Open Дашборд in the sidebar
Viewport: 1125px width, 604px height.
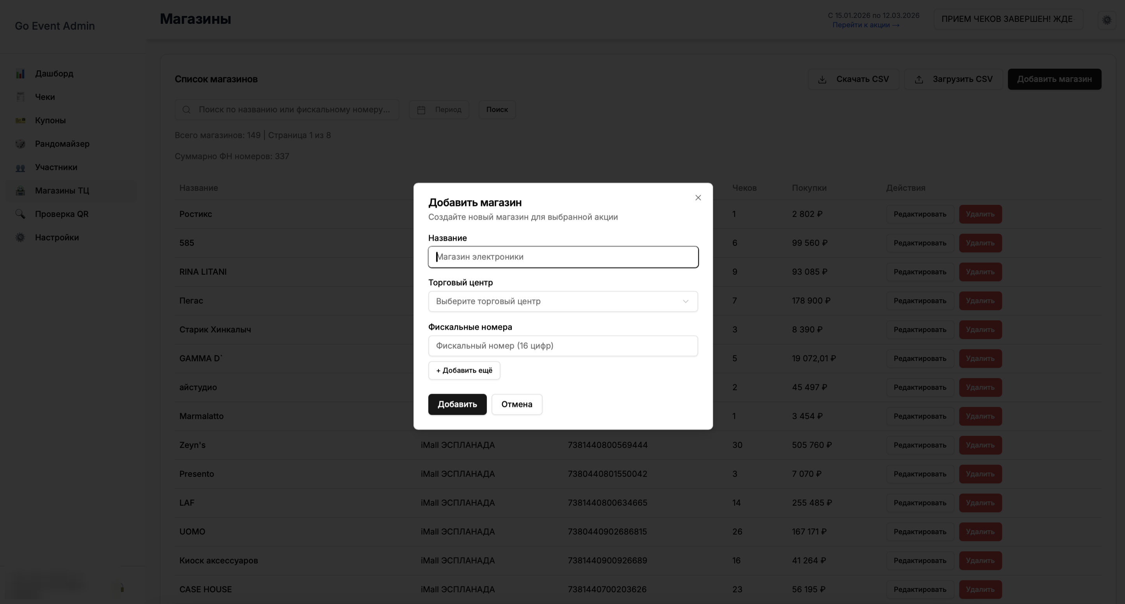(54, 73)
